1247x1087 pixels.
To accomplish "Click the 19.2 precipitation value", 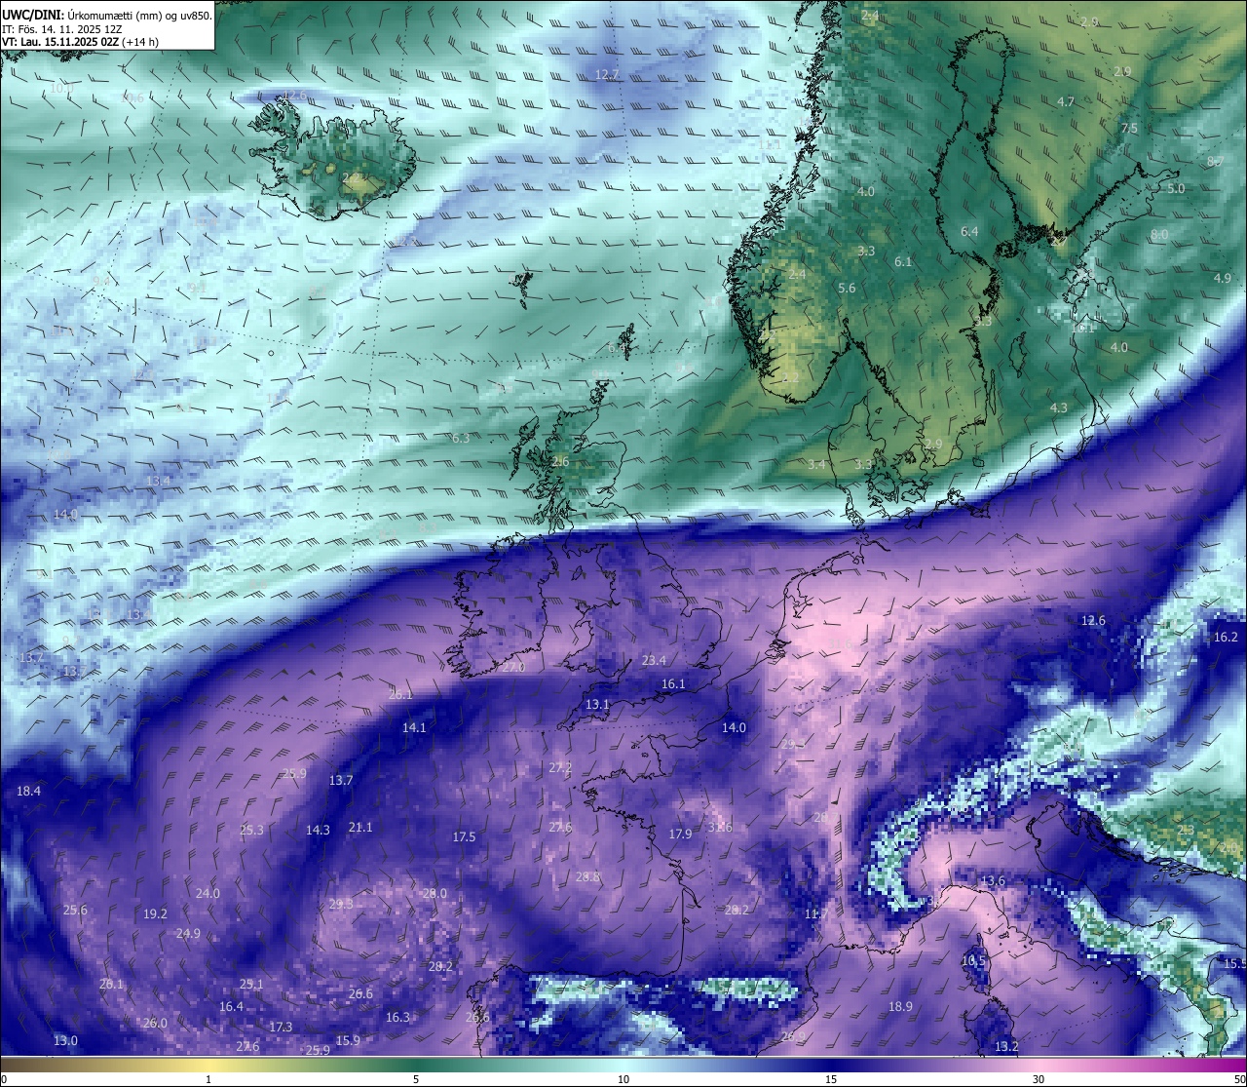I will pos(155,913).
